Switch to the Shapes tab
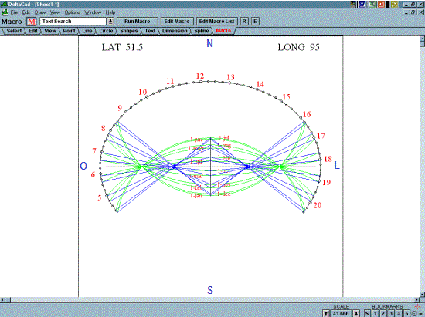Image resolution: width=425 pixels, height=317 pixels. click(x=129, y=31)
